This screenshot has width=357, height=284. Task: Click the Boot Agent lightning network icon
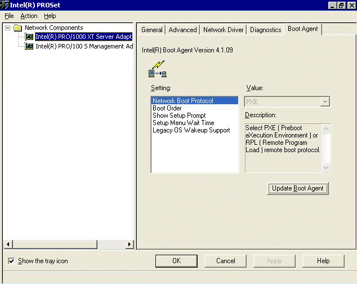[x=157, y=69]
